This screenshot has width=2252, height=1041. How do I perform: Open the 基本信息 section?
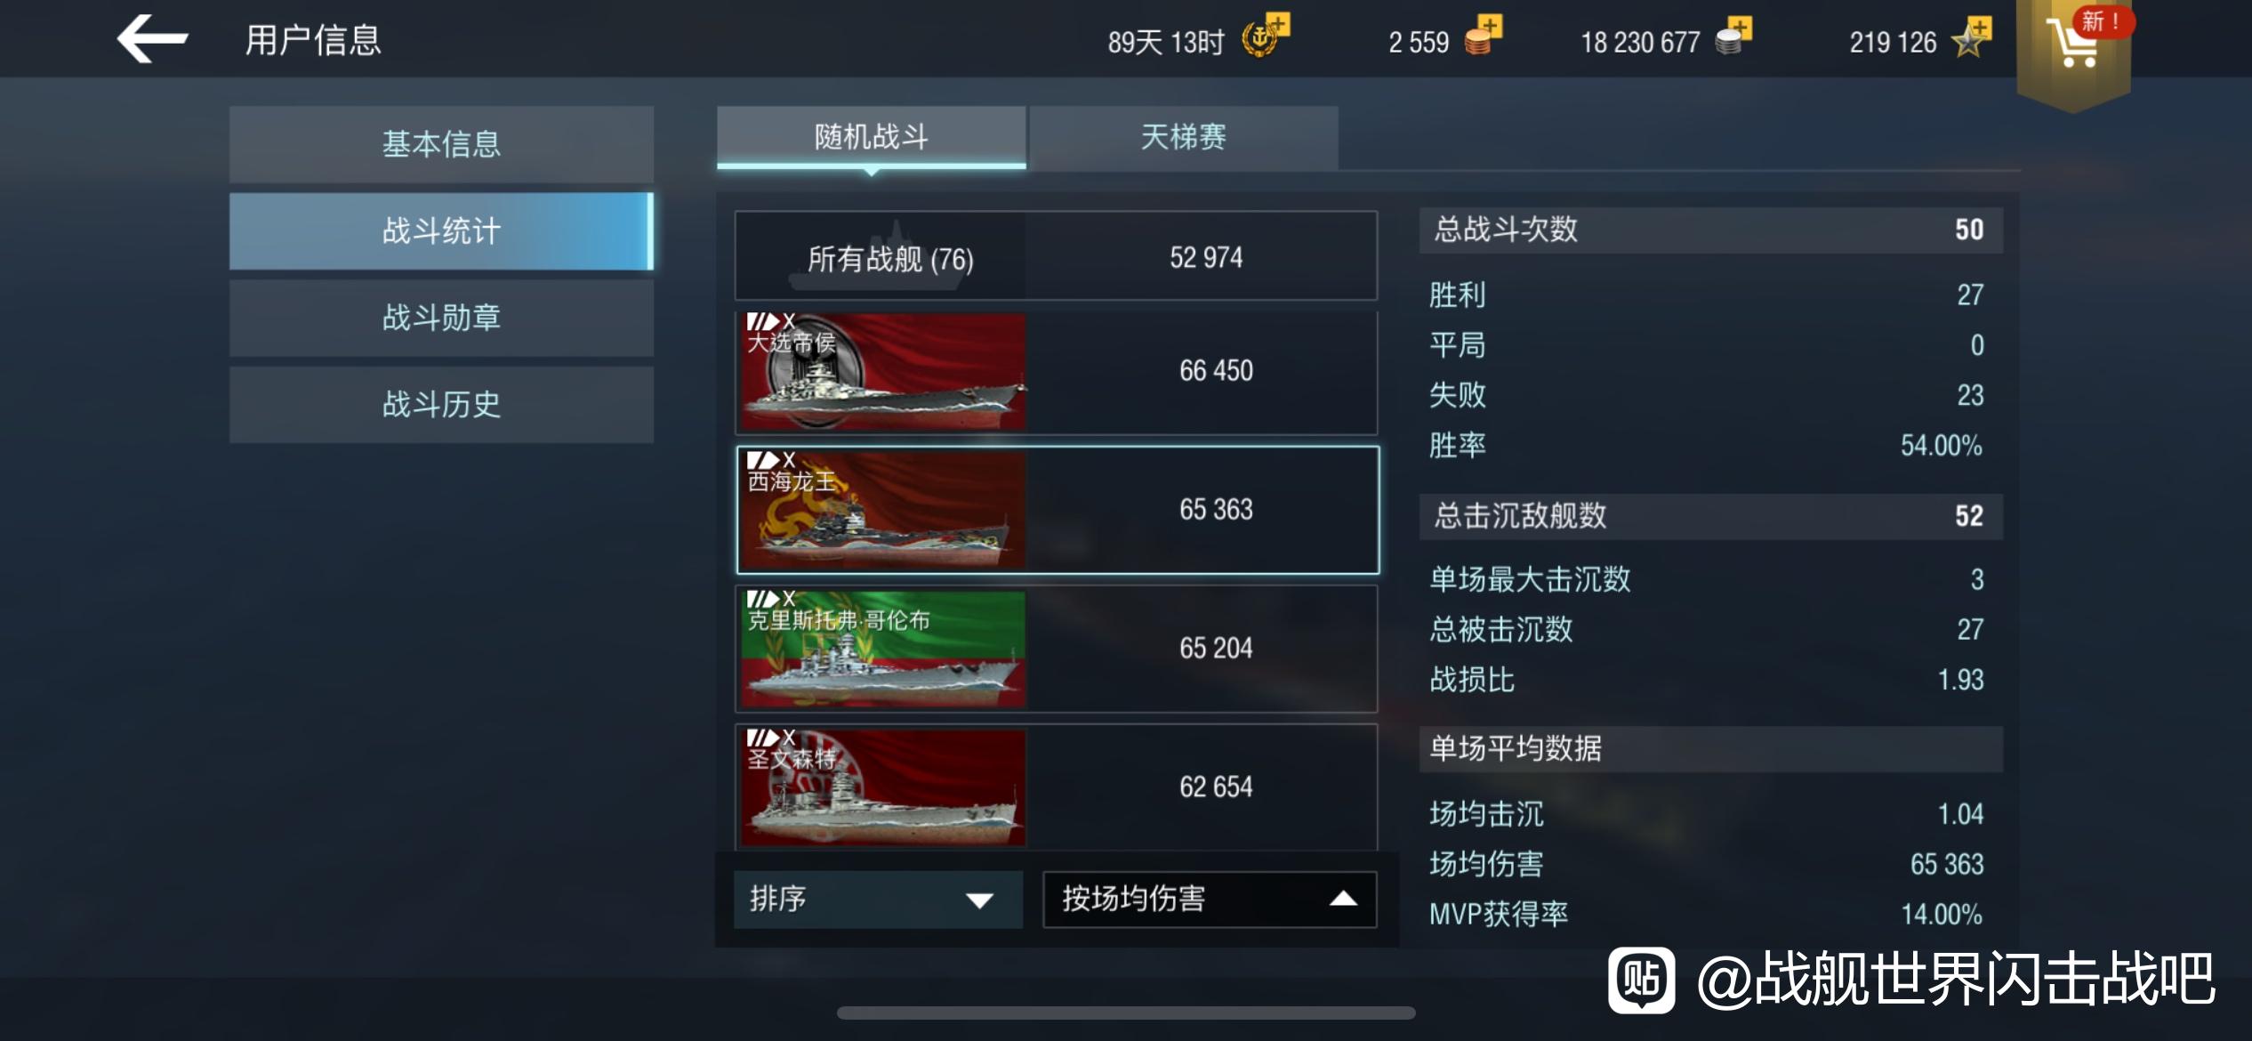pos(441,144)
